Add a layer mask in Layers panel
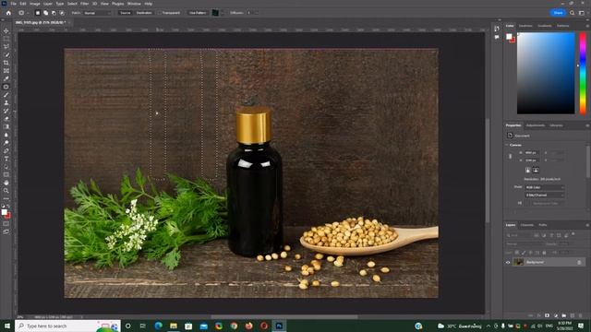This screenshot has height=332, width=591. [x=547, y=315]
